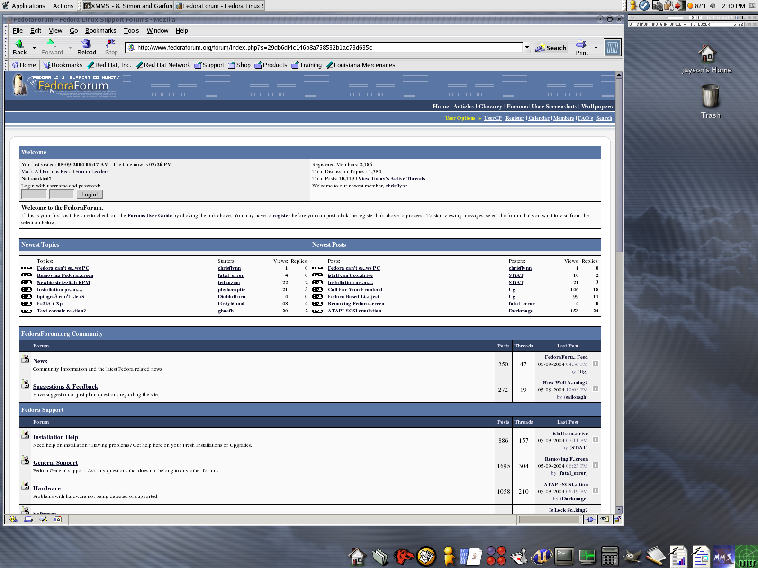Open the Forward button history dropdown arrow
Image resolution: width=758 pixels, height=568 pixels.
click(70, 47)
